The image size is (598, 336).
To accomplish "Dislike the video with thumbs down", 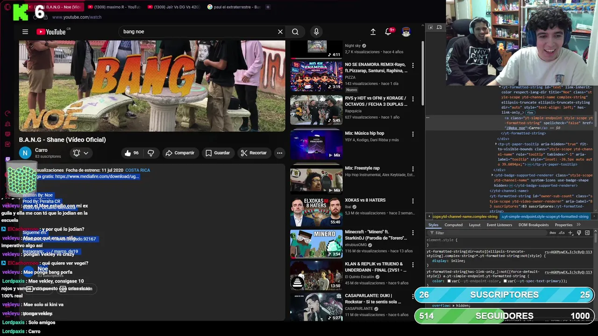I will click(151, 153).
